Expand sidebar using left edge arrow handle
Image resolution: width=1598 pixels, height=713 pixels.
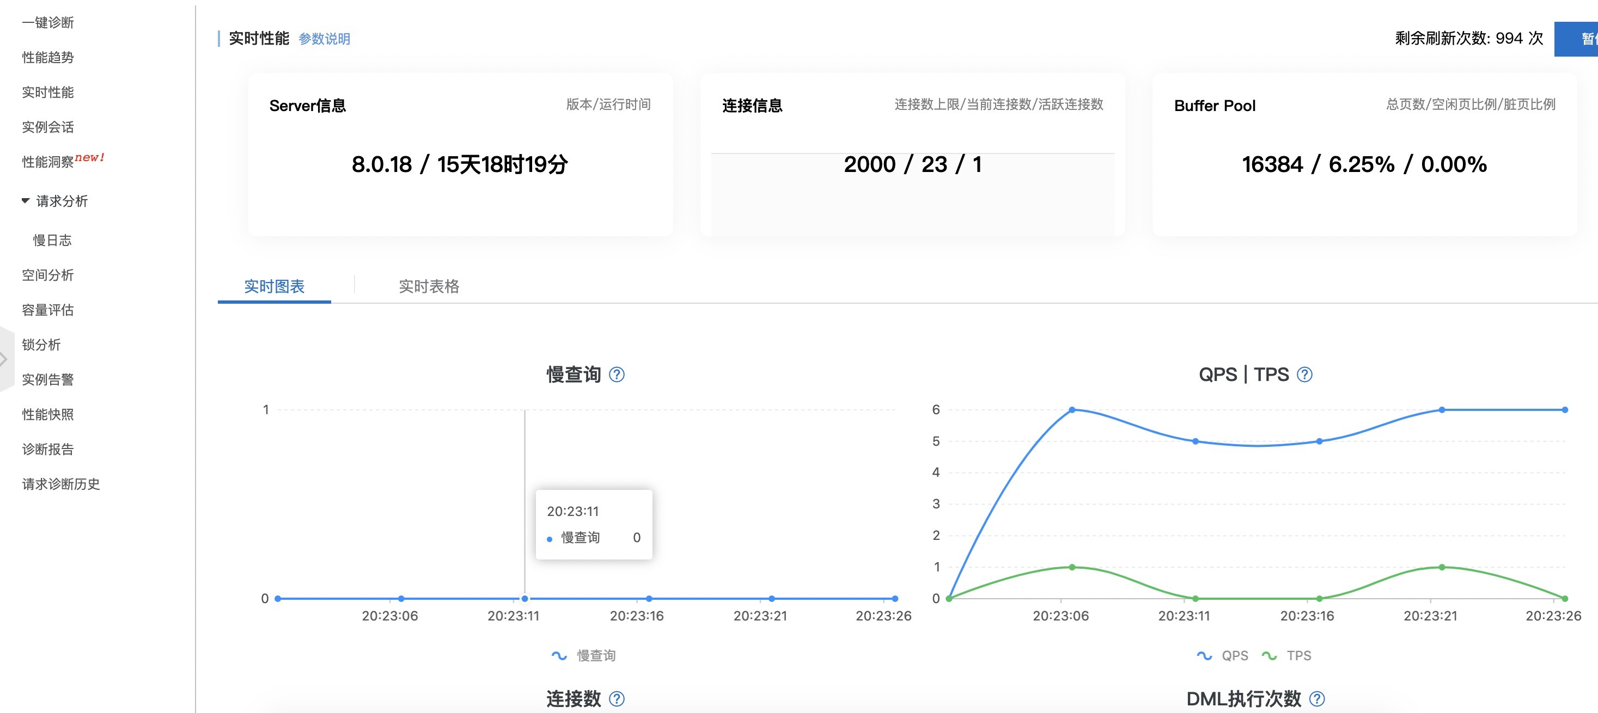[x=5, y=359]
